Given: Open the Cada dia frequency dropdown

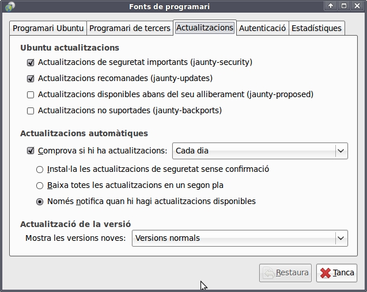Looking at the screenshot, I should pos(260,151).
